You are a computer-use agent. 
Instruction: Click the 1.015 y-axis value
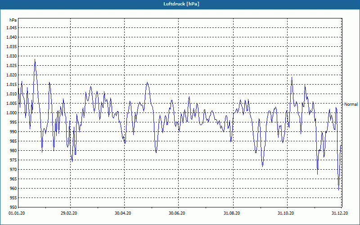pos(12,85)
